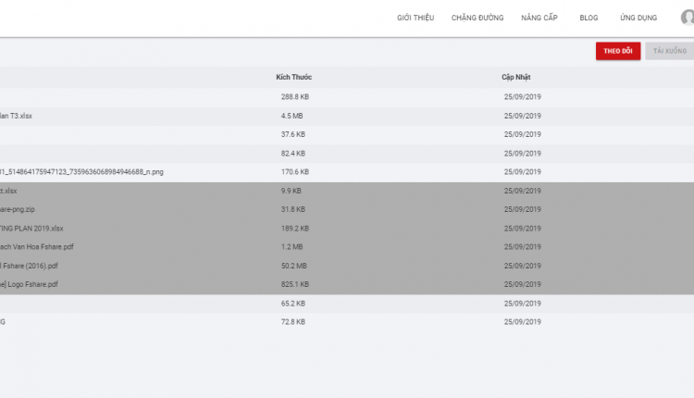Screen dimensions: 694x398
Task: Click the 65.2 KB size value
Action: pos(293,304)
